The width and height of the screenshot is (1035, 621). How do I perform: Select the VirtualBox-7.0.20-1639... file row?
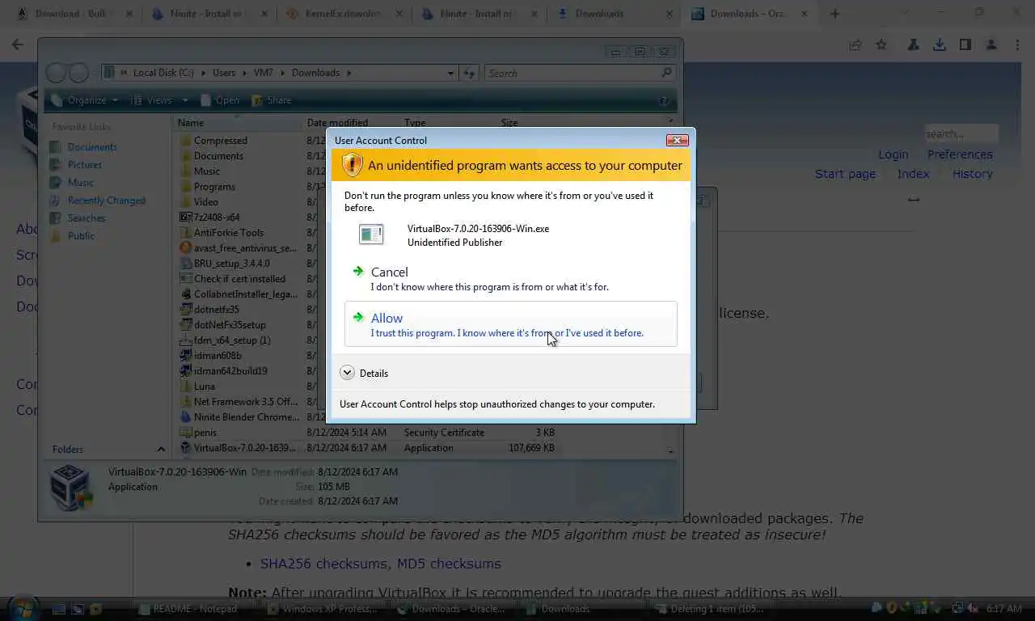(x=368, y=448)
